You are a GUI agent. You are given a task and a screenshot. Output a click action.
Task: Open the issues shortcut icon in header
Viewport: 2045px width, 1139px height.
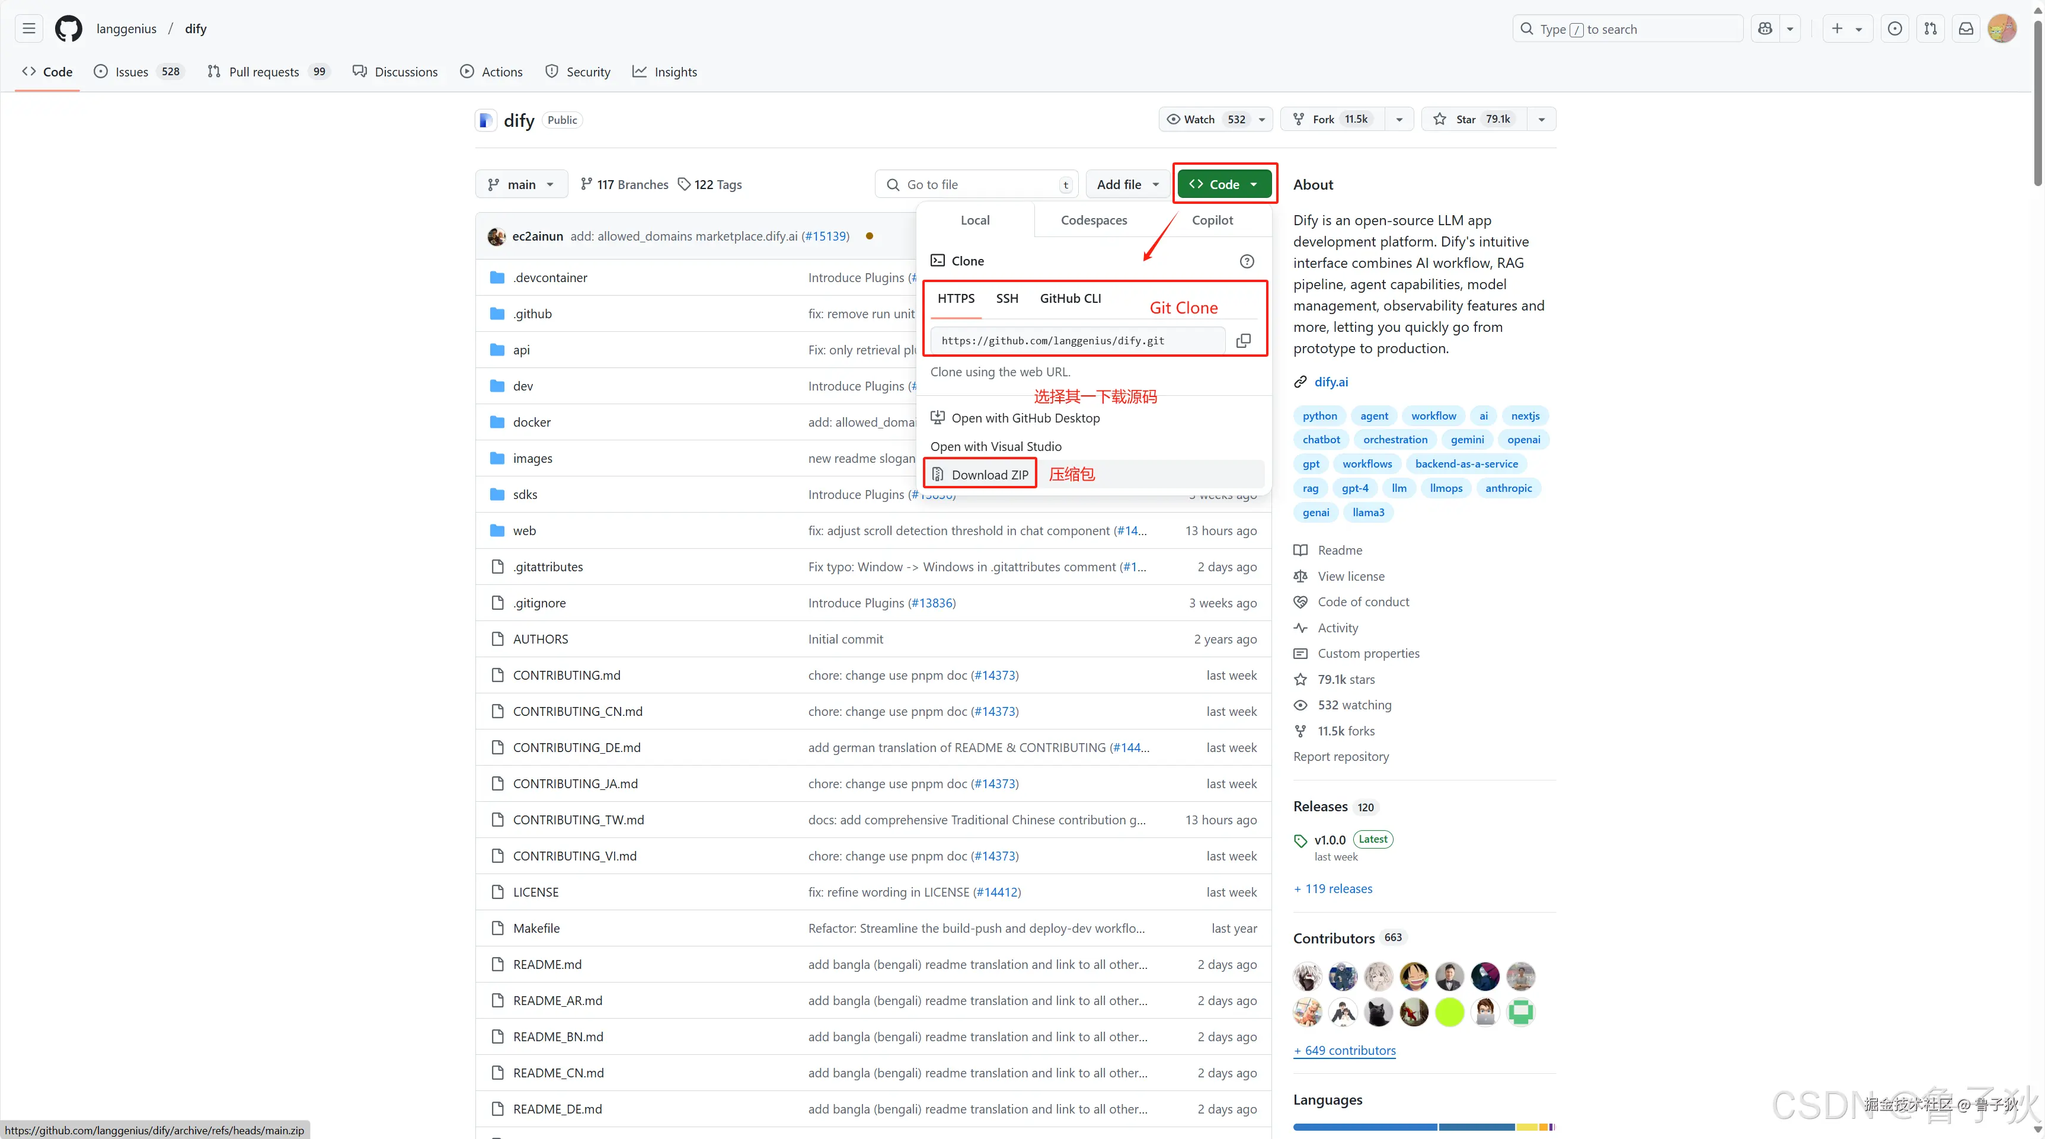pyautogui.click(x=1894, y=28)
